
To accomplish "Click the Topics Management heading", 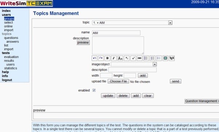I will pyautogui.click(x=56, y=13).
